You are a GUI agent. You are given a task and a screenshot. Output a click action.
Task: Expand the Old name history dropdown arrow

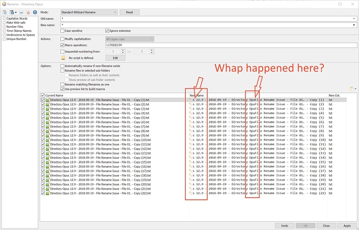point(354,19)
